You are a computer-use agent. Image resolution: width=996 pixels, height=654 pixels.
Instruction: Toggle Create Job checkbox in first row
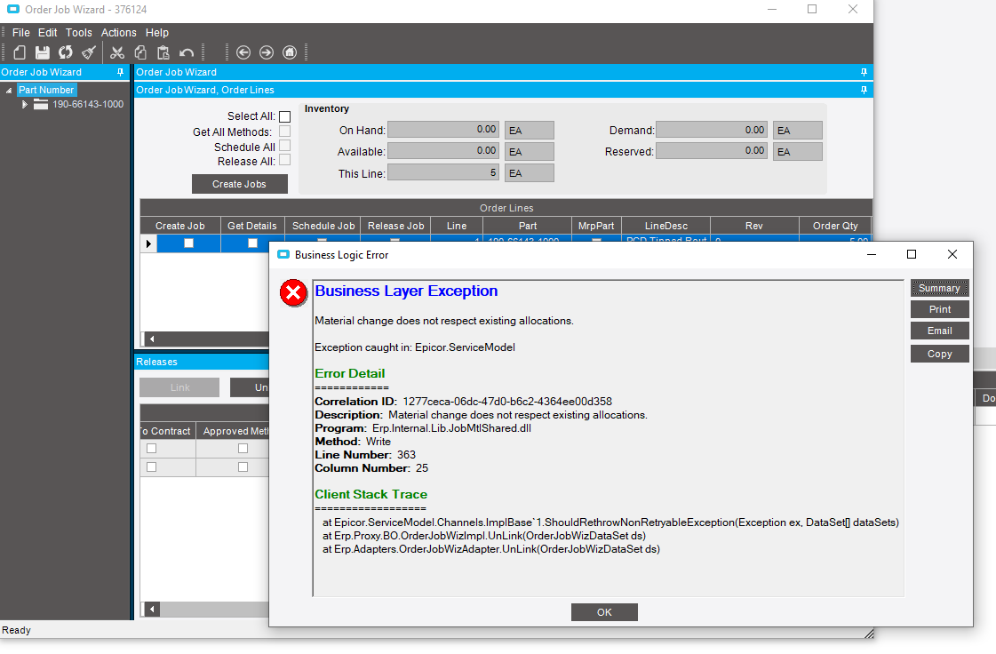point(188,243)
